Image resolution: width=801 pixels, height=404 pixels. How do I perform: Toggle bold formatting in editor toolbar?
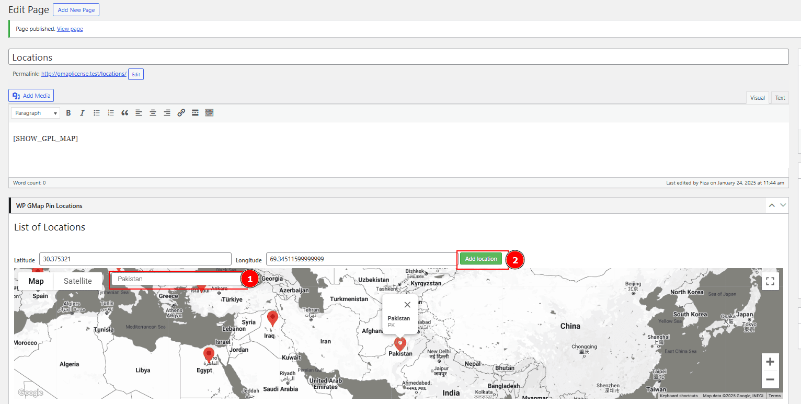(x=68, y=113)
